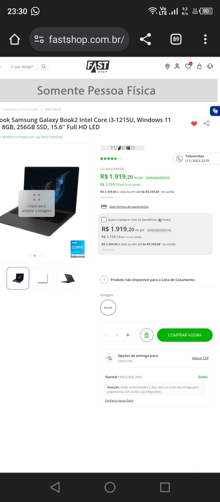Expand Mais formas de pagamentos
The height and width of the screenshot is (502, 220).
pos(129,207)
